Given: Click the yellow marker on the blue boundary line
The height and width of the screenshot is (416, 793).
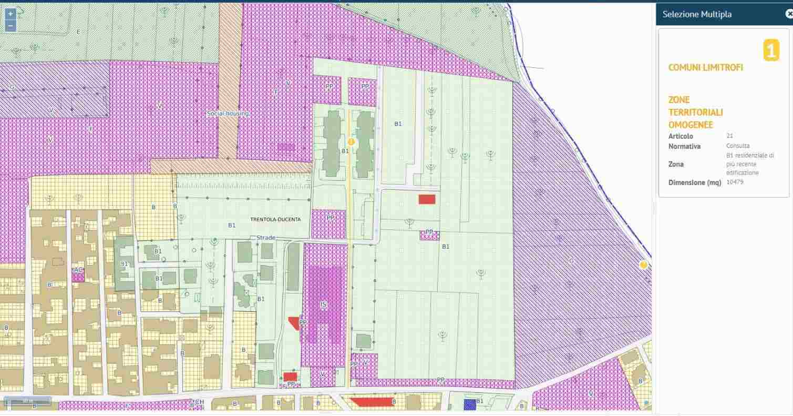Looking at the screenshot, I should pyautogui.click(x=643, y=265).
